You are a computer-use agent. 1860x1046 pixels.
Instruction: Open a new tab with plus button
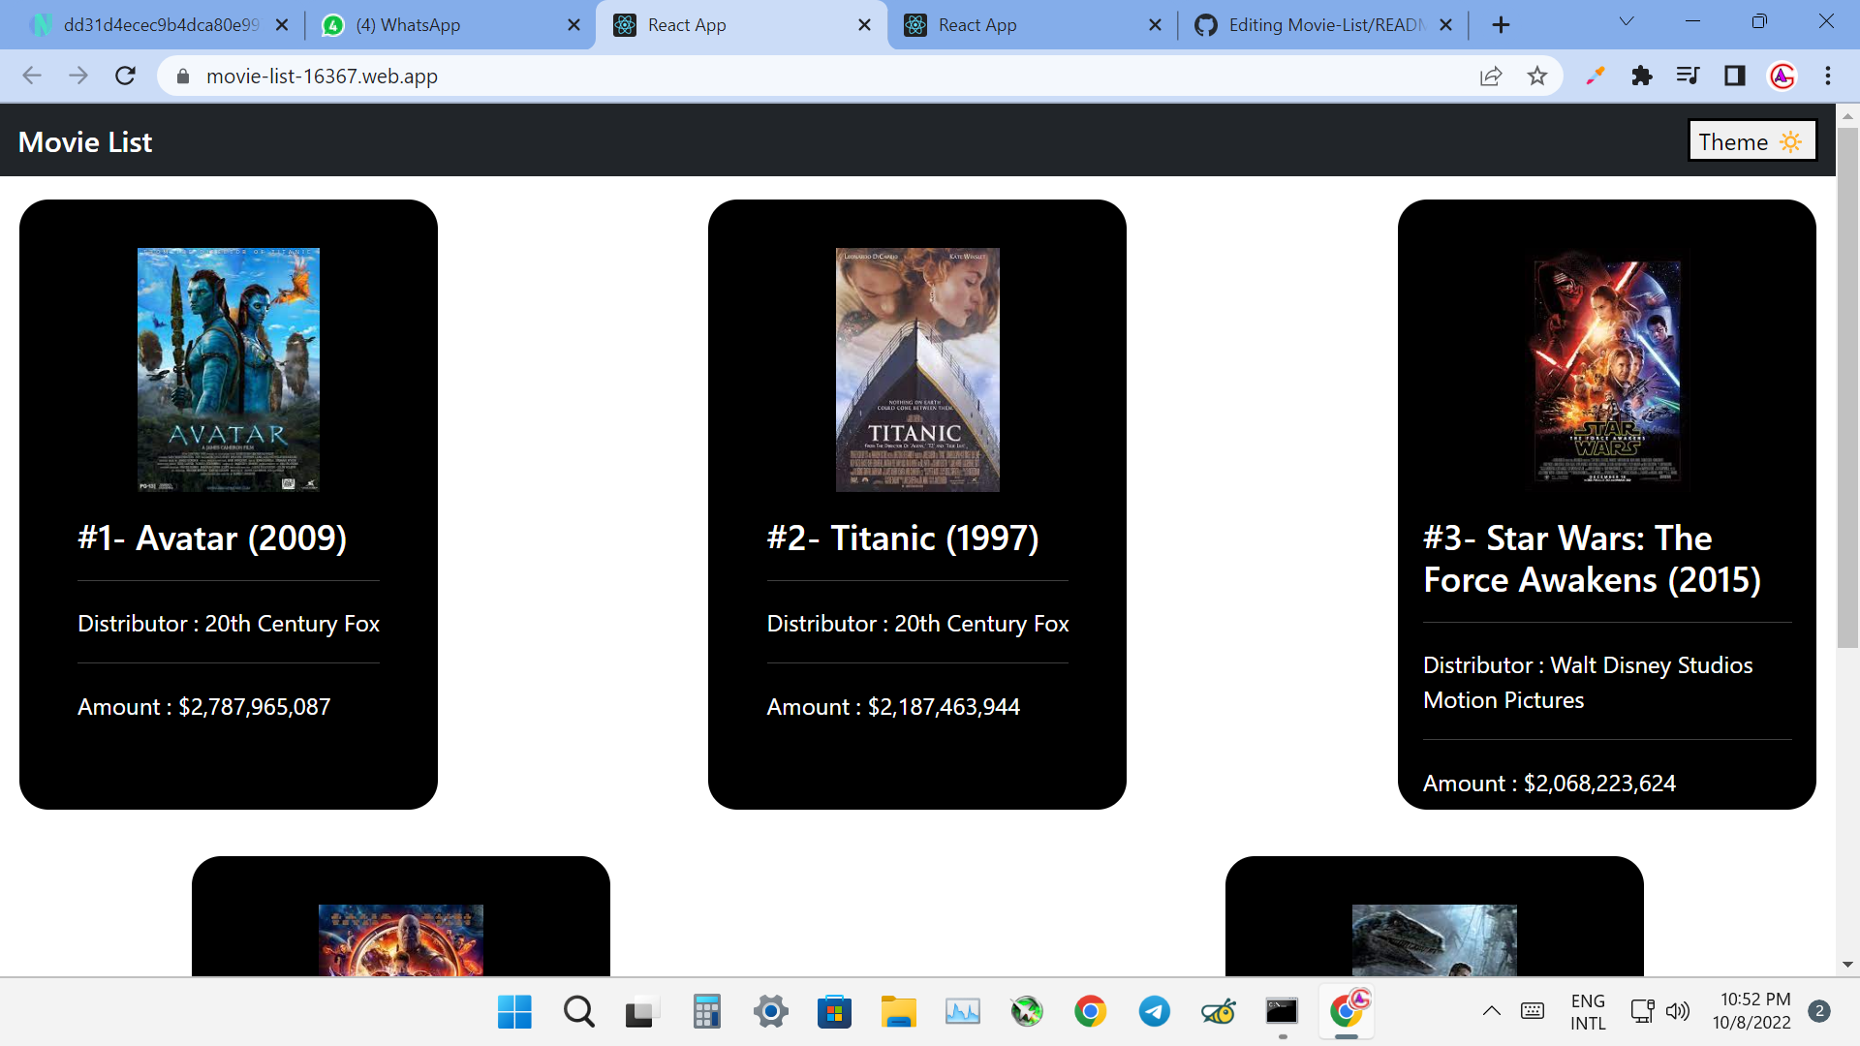click(x=1501, y=25)
